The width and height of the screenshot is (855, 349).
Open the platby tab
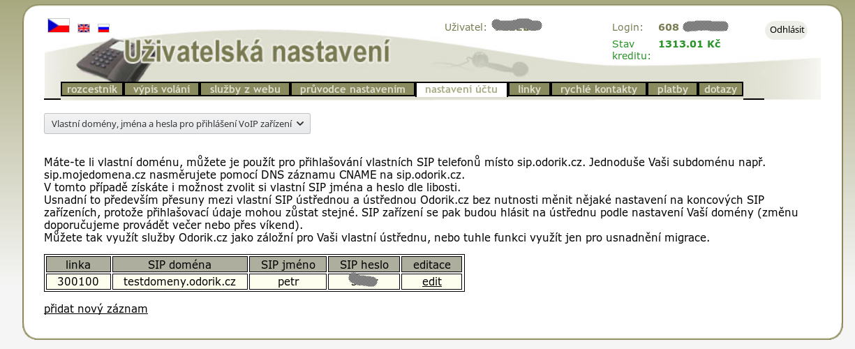(x=673, y=89)
